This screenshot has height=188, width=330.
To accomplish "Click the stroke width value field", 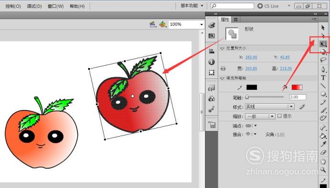I will click(x=298, y=97).
